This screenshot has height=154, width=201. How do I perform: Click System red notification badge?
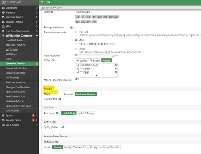(33, 115)
